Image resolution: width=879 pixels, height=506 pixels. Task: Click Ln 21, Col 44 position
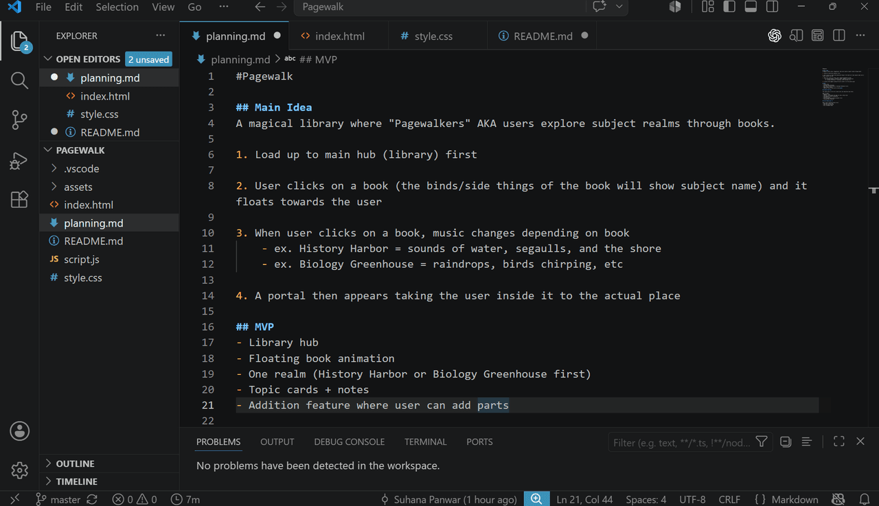click(x=584, y=499)
